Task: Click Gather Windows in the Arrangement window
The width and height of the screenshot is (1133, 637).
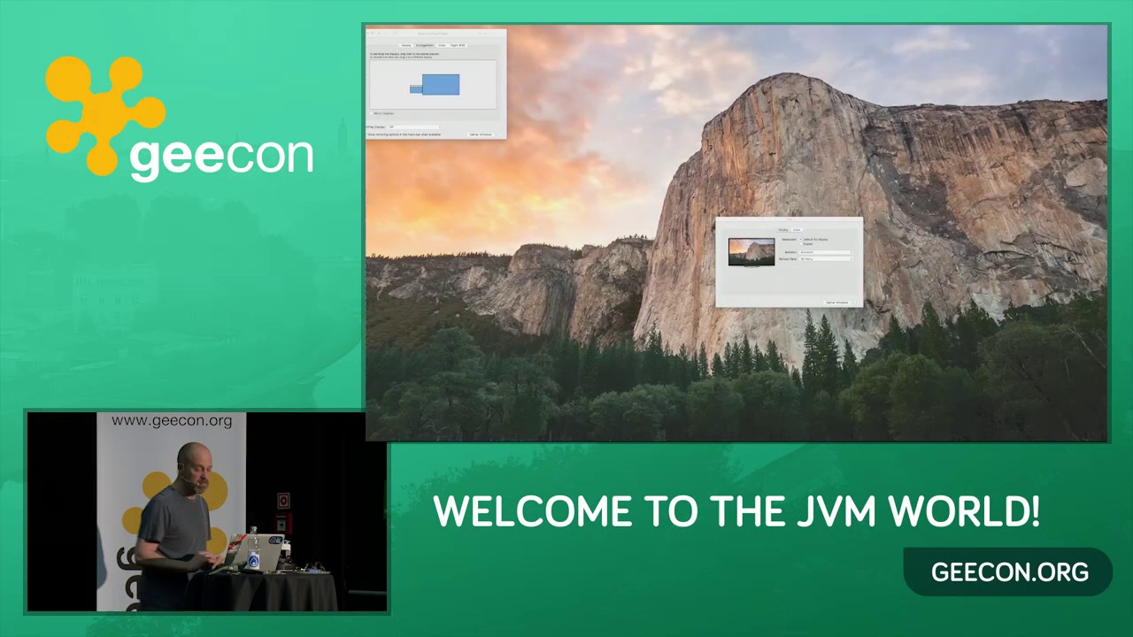Action: (480, 134)
